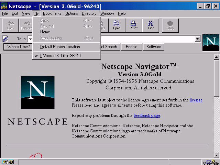Click the security key status bar icon
The width and height of the screenshot is (220, 165).
click(x=8, y=162)
